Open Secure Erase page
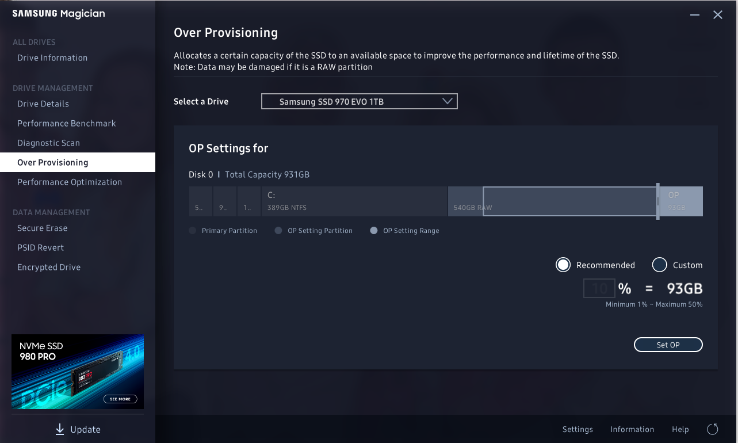This screenshot has width=738, height=443. pos(43,228)
